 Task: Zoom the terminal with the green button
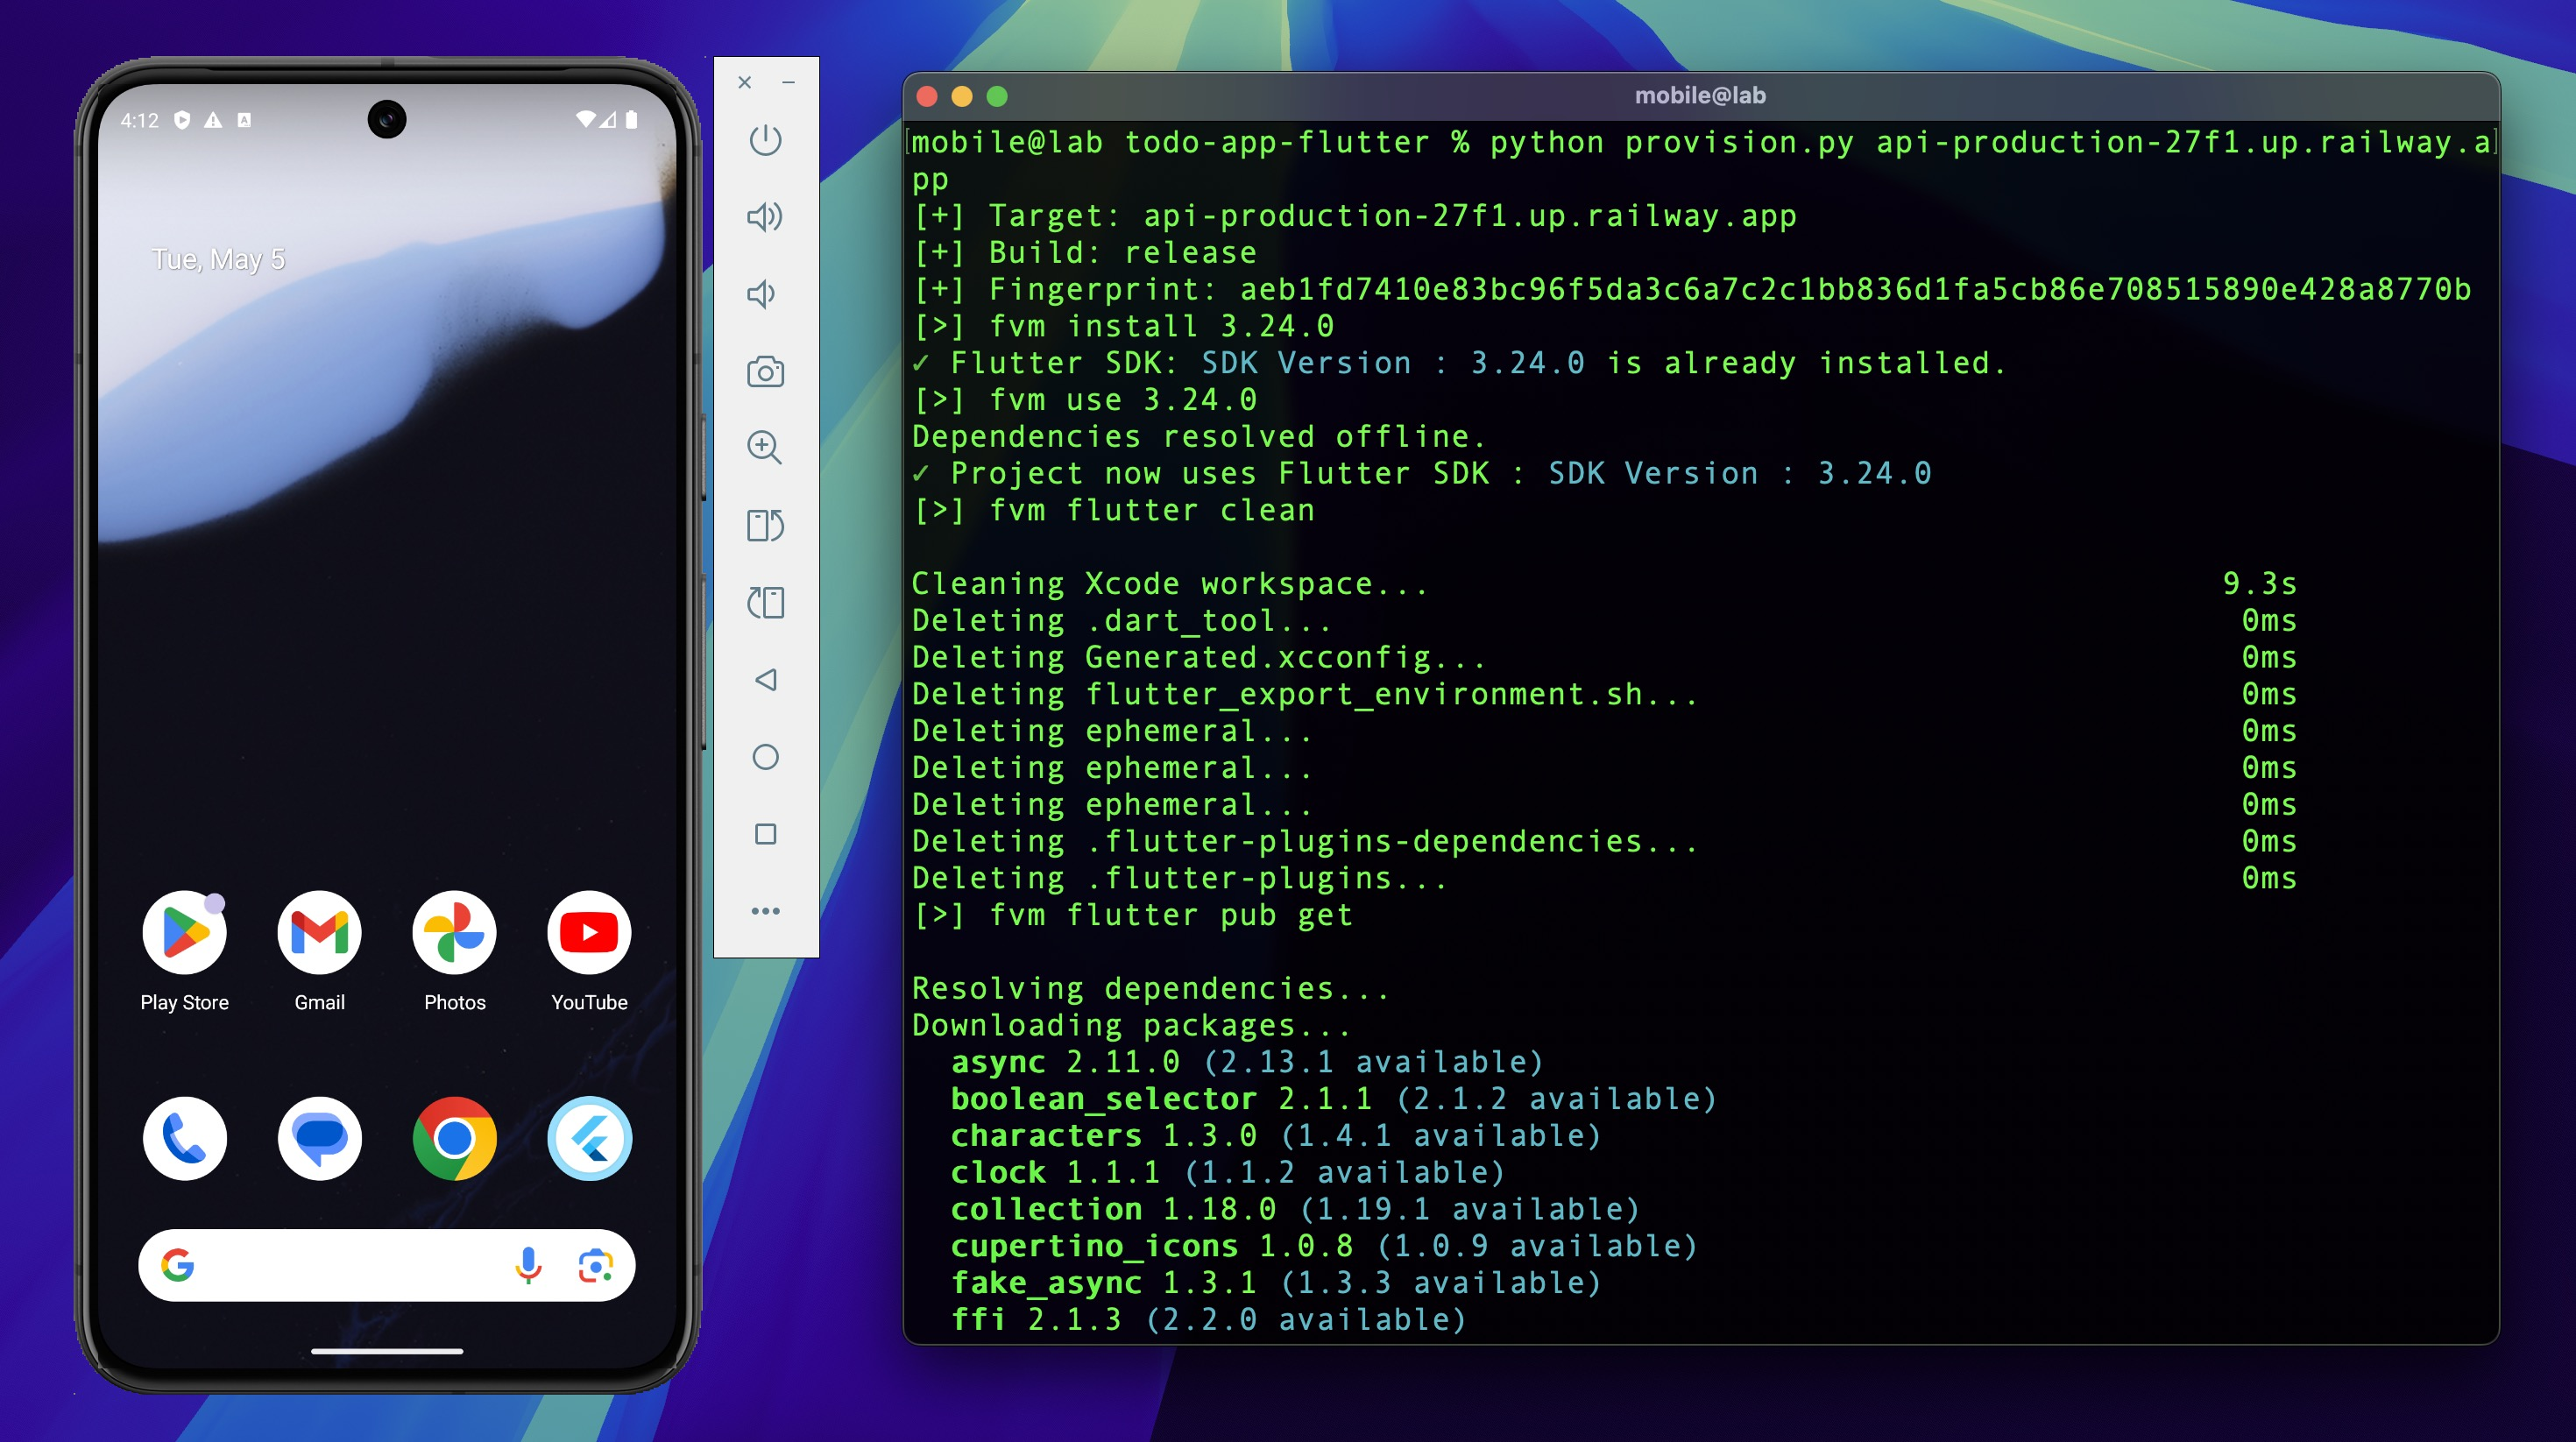click(x=997, y=96)
